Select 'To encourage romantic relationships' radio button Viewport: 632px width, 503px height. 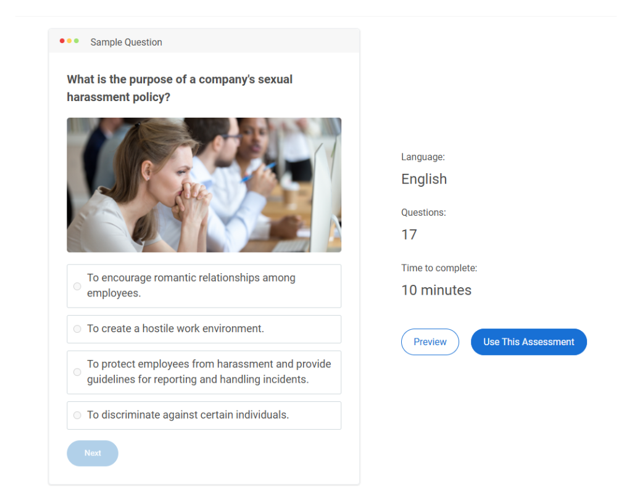tap(77, 286)
